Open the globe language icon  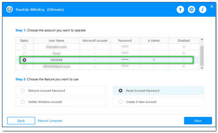click(x=192, y=10)
